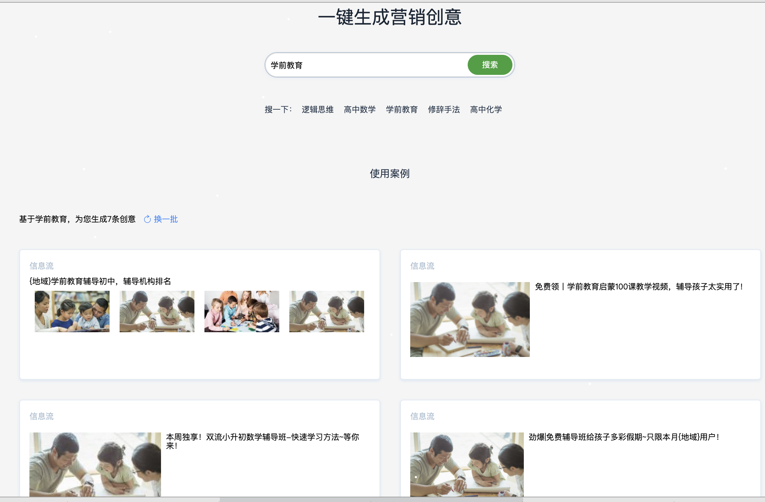Click the horizontal scrollbar at the page bottom
The width and height of the screenshot is (765, 502).
371,499
